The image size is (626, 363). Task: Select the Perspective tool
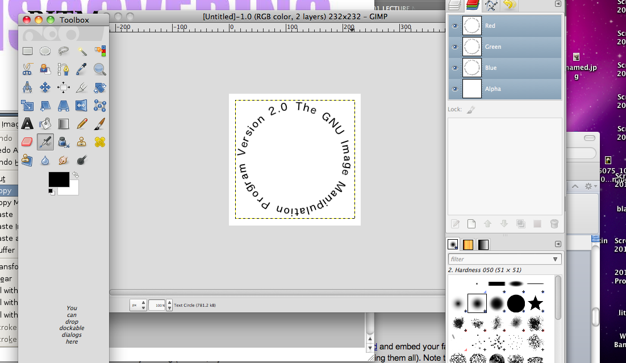point(63,106)
